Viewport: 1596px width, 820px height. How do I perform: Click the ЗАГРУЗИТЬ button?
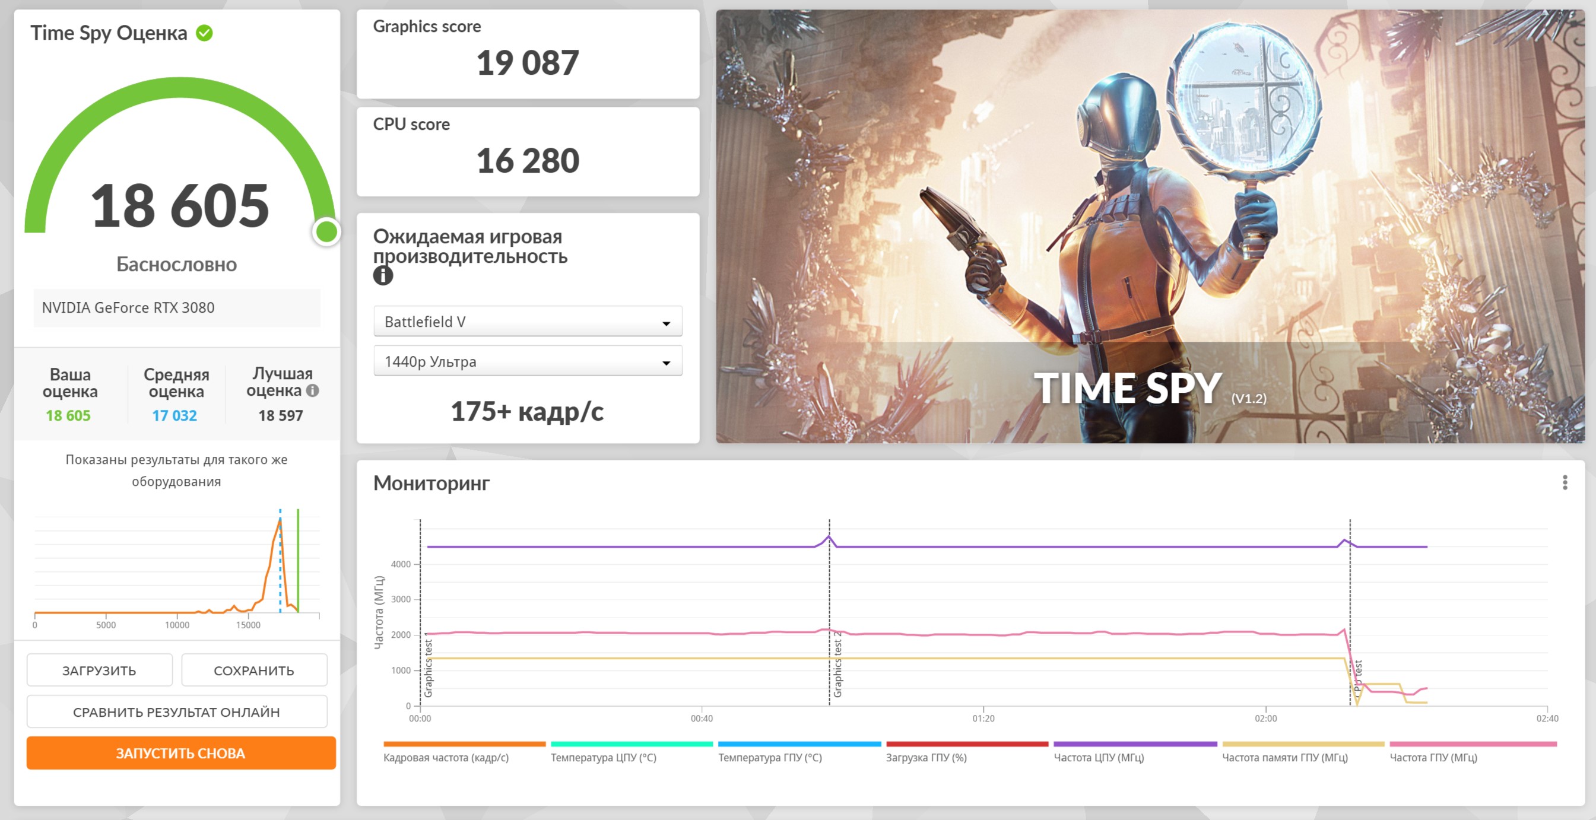point(99,670)
